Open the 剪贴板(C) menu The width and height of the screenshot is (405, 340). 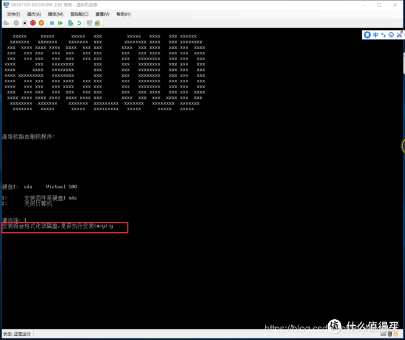tap(79, 14)
